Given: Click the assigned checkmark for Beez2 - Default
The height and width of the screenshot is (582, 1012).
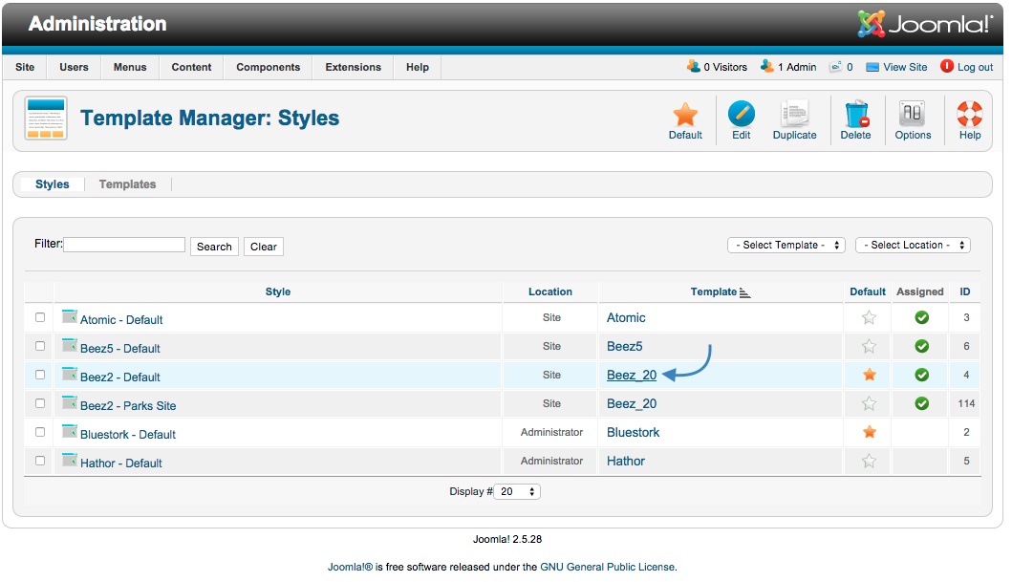Looking at the screenshot, I should click(x=921, y=375).
